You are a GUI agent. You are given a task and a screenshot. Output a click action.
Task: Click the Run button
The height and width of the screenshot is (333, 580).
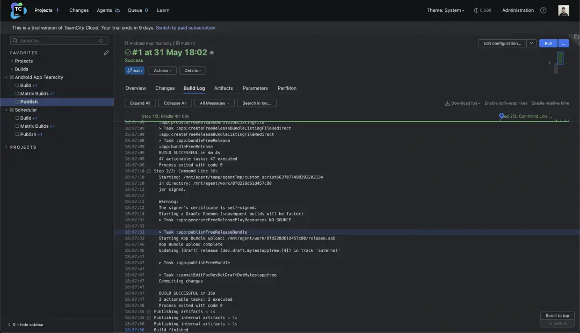[x=548, y=44]
